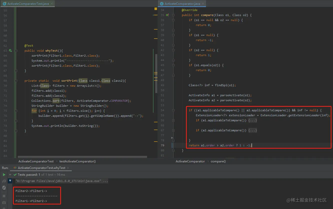Click line number 79 in right gutter
Viewport: 333px width, 209px height.
tap(162, 145)
